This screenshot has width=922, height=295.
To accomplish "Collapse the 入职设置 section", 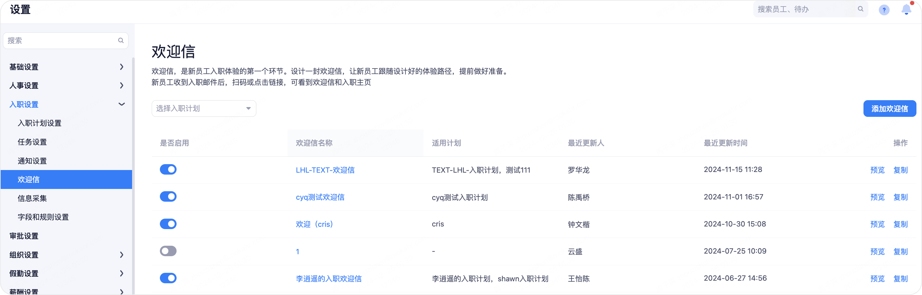I will [x=121, y=104].
